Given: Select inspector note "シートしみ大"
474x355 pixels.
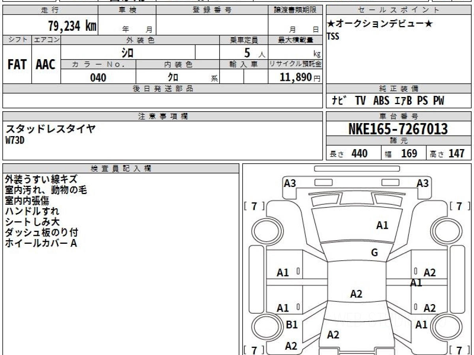Looking at the screenshot, I should [x=32, y=222].
